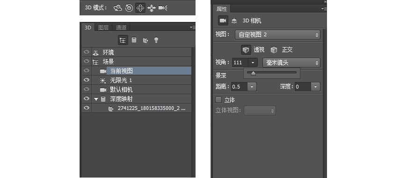
Task: Filter 3D panel by meshes icon
Action: click(x=134, y=40)
